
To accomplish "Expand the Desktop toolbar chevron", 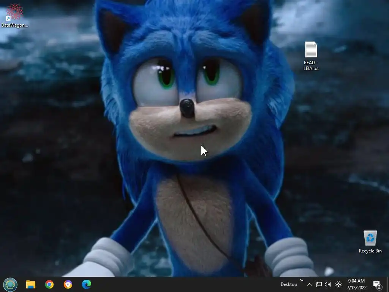I will click(x=301, y=281).
